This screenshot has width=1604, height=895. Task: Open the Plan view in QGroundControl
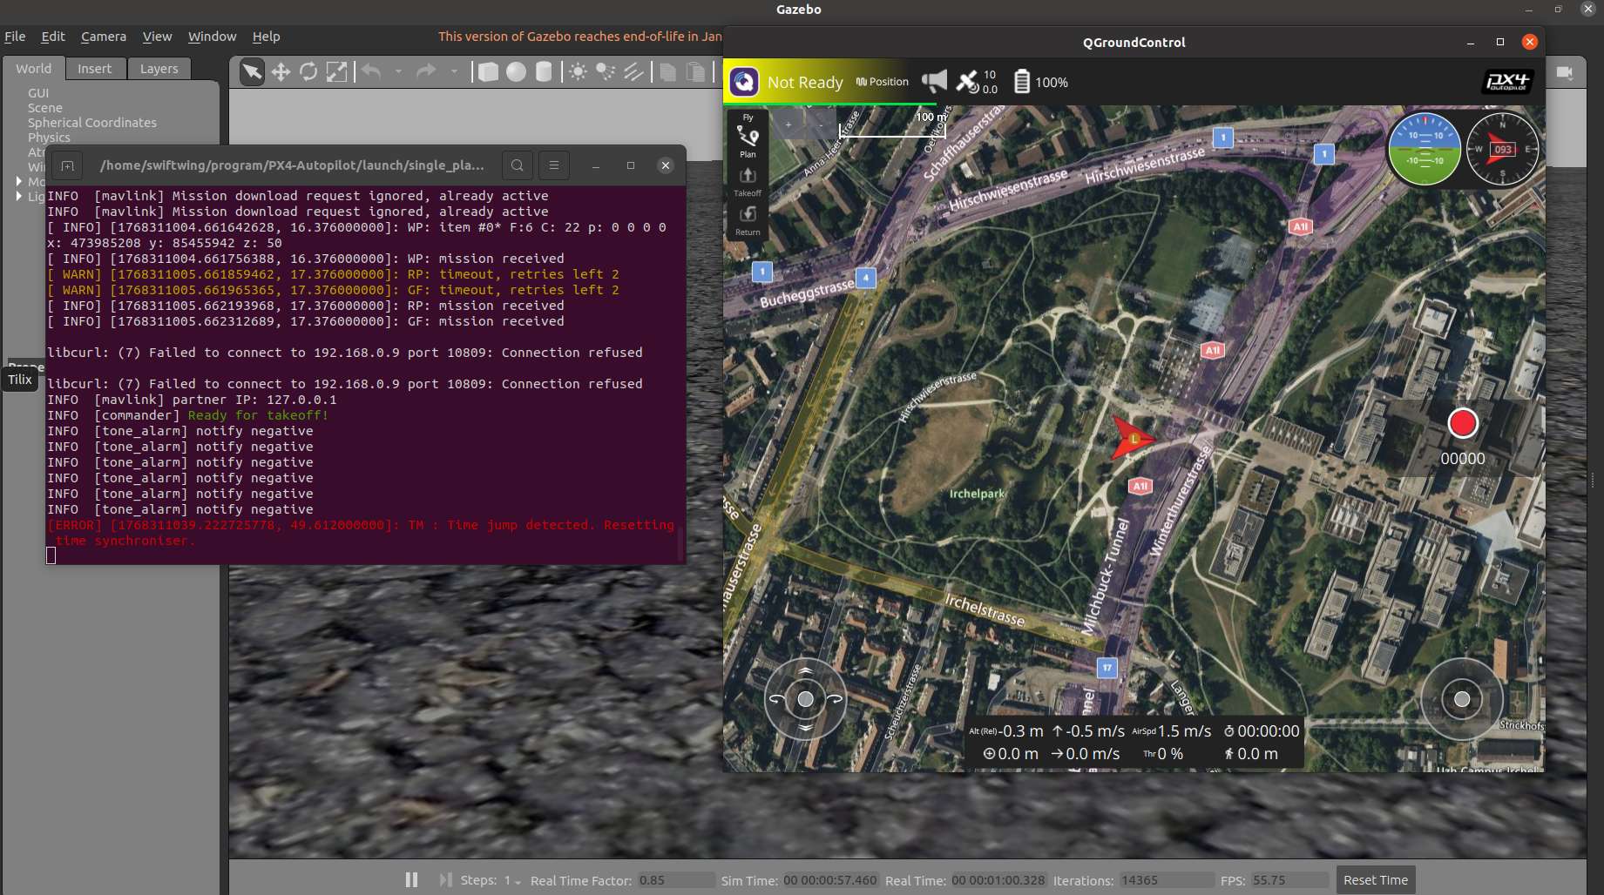[x=748, y=141]
